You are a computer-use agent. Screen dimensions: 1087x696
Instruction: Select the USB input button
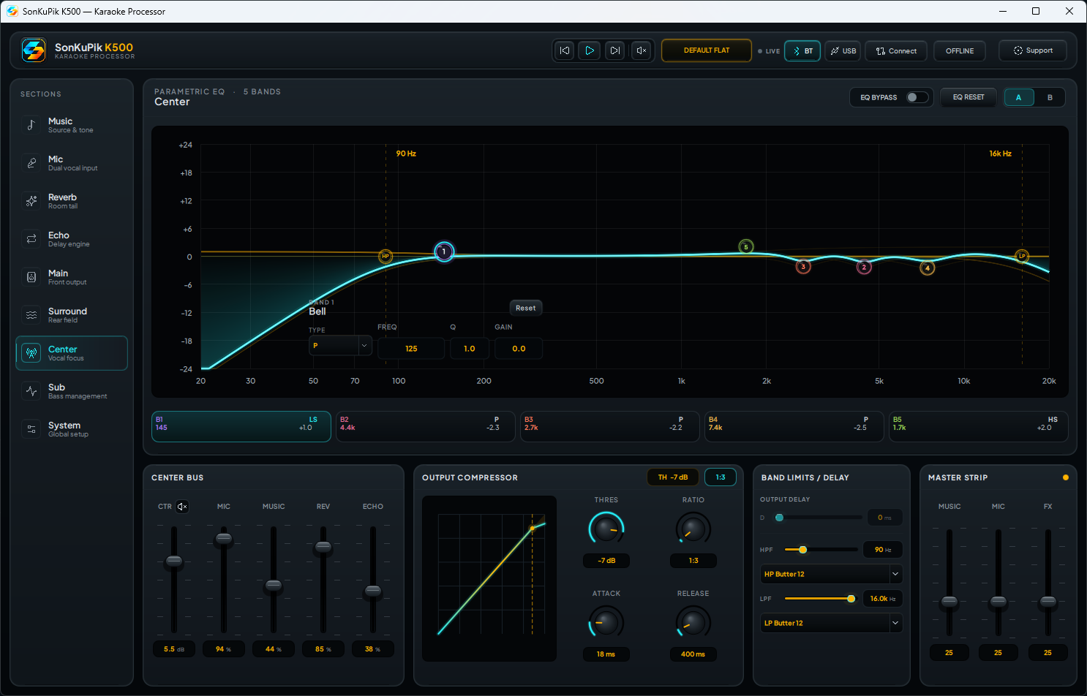[843, 51]
